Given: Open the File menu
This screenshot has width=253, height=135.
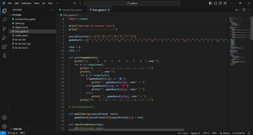Looking at the screenshot, I should [10, 3].
